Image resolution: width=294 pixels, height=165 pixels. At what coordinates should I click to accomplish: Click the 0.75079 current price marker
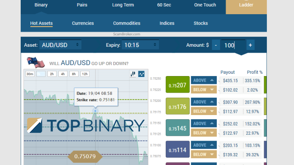(x=85, y=156)
